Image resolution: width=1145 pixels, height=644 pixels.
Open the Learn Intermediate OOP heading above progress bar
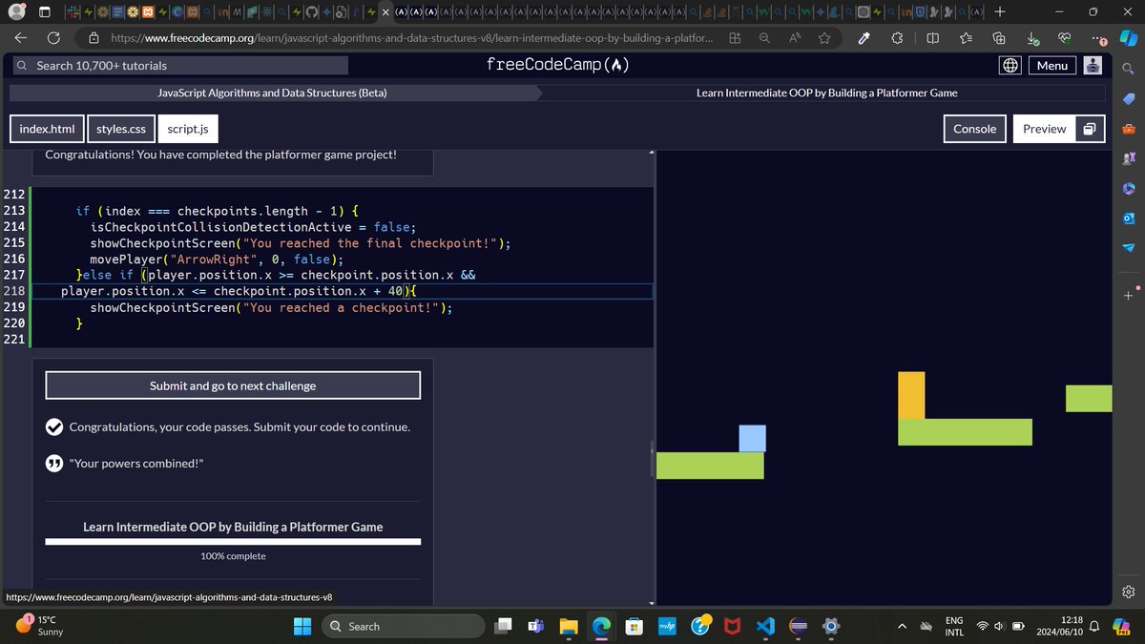[x=233, y=527]
